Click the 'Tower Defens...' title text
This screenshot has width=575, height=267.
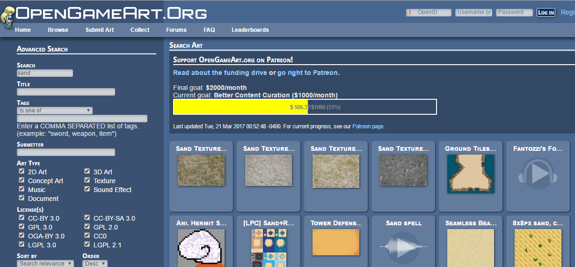tap(336, 223)
